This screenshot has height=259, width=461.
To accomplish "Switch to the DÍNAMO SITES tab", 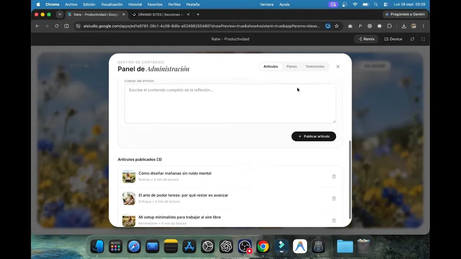I will (161, 14).
